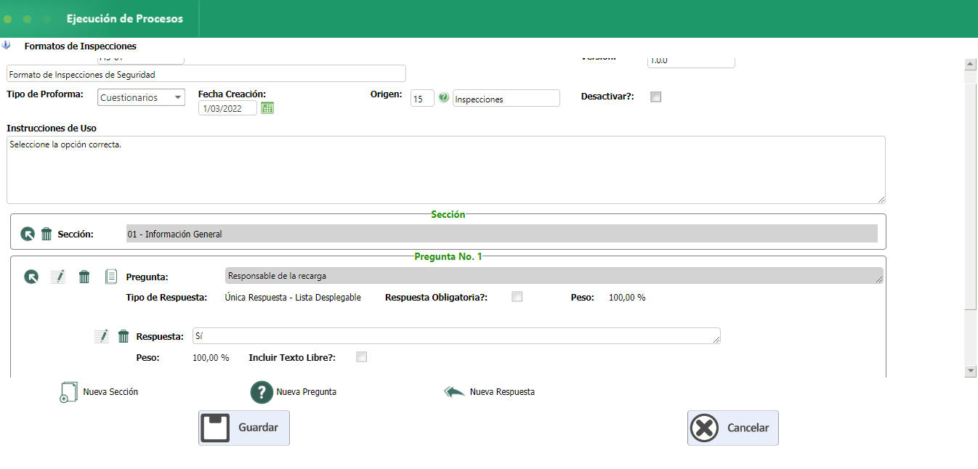Click the Fecha Creación date field

coord(227,108)
